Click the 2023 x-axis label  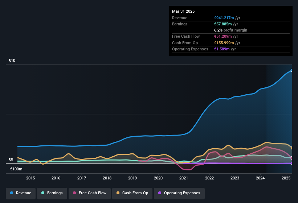click(235, 178)
